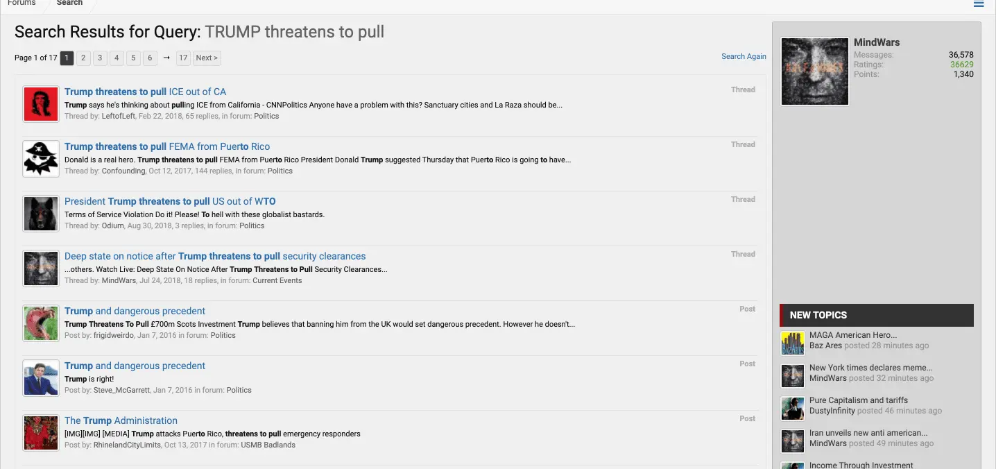
Task: Select the Search breadcrumb tab
Action: pyautogui.click(x=69, y=3)
